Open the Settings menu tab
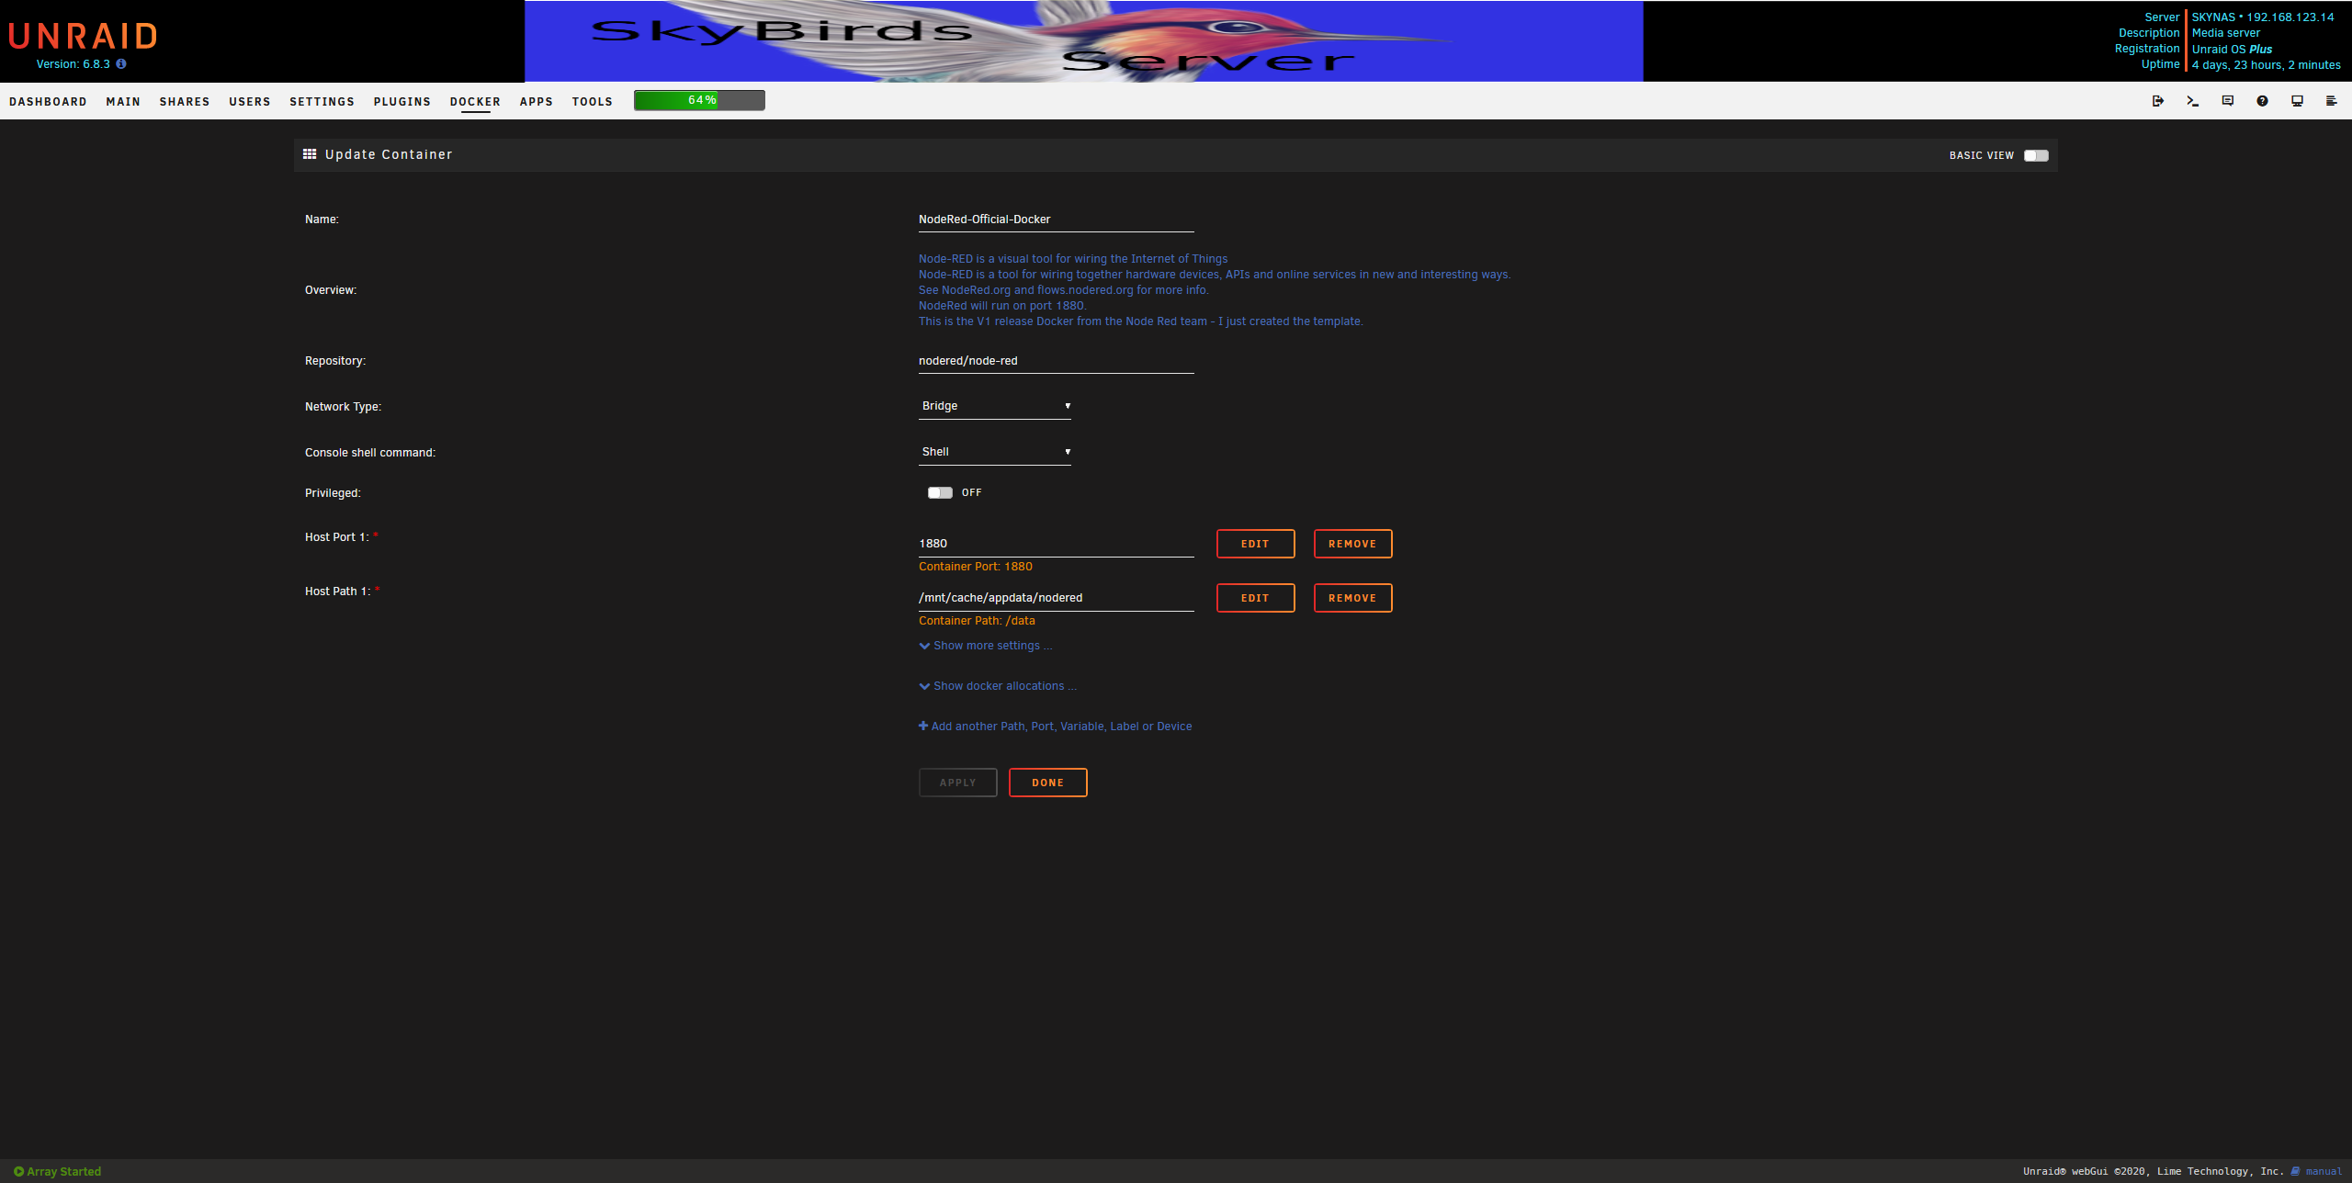 (x=322, y=102)
